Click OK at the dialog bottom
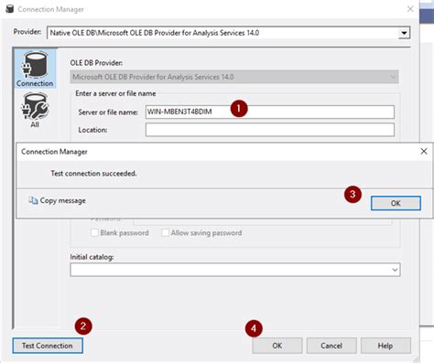Screen dimensions: 434x363 (x=277, y=346)
